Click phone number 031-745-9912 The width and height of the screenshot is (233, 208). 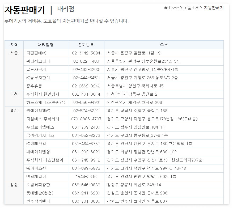pyautogui.click(x=86, y=160)
